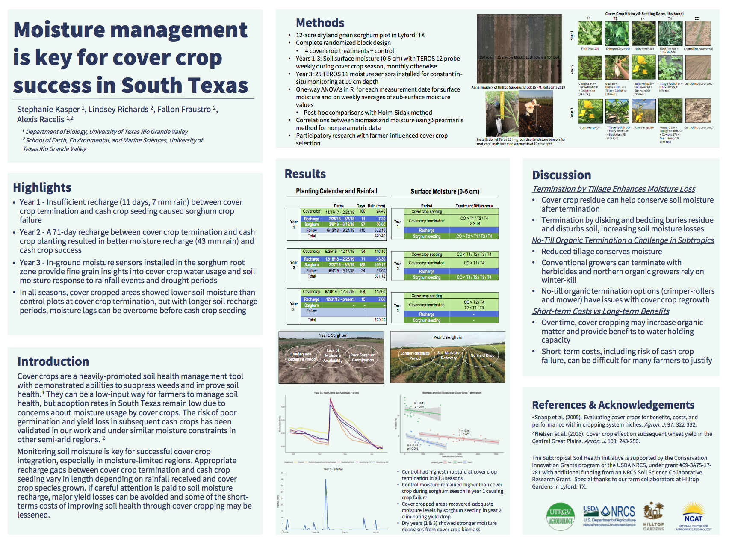729x545 pixels.
Task: Click the Year 2 'CO > T1 / T4' termination cell
Action: click(x=474, y=263)
